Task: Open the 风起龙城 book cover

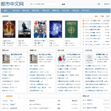Action: click(24, 29)
